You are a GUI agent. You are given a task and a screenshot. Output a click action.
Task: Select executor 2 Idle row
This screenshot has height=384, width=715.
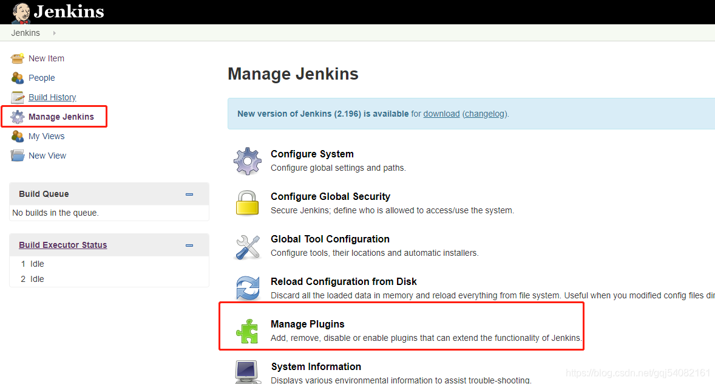(x=109, y=279)
